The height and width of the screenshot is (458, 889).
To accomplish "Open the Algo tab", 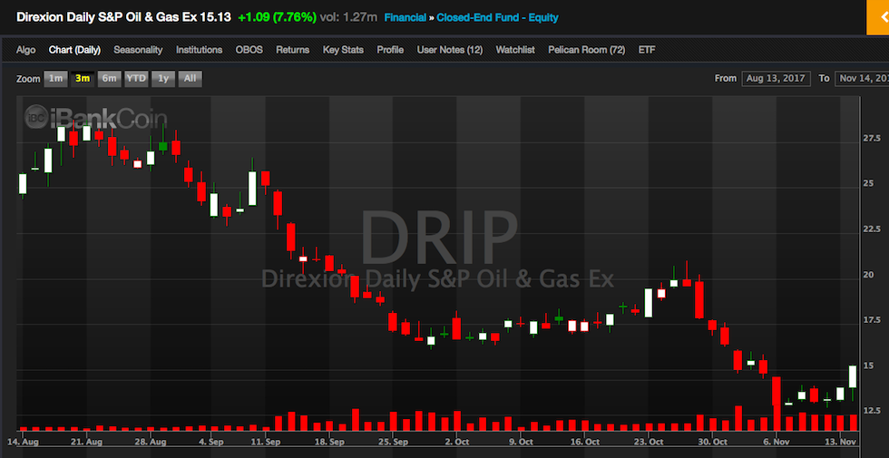I will 25,50.
